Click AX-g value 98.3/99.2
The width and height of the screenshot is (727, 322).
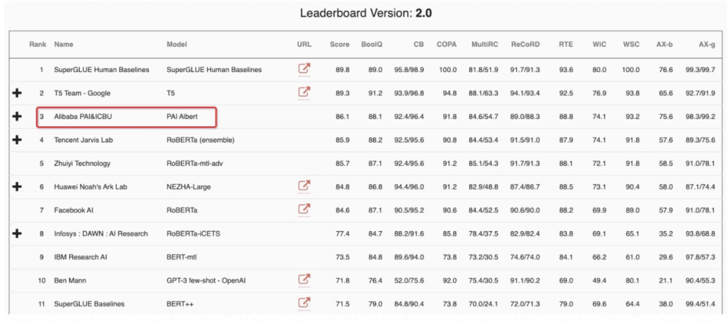(x=700, y=117)
